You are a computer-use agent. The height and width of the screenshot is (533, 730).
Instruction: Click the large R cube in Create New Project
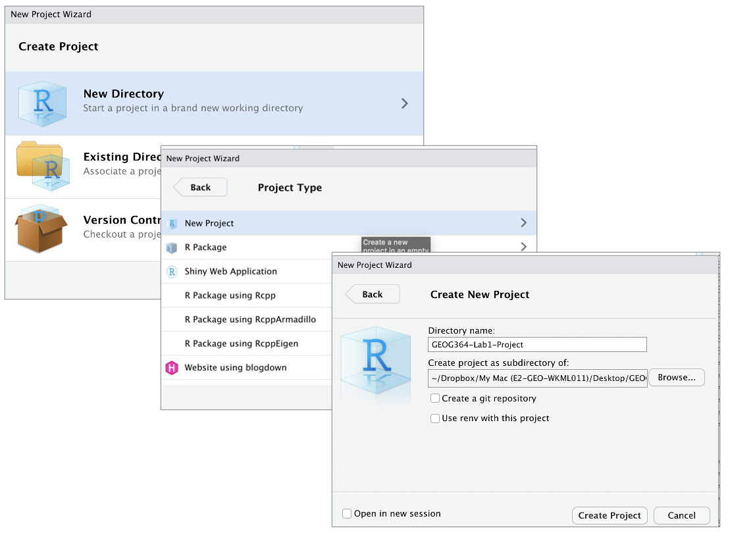pos(376,360)
